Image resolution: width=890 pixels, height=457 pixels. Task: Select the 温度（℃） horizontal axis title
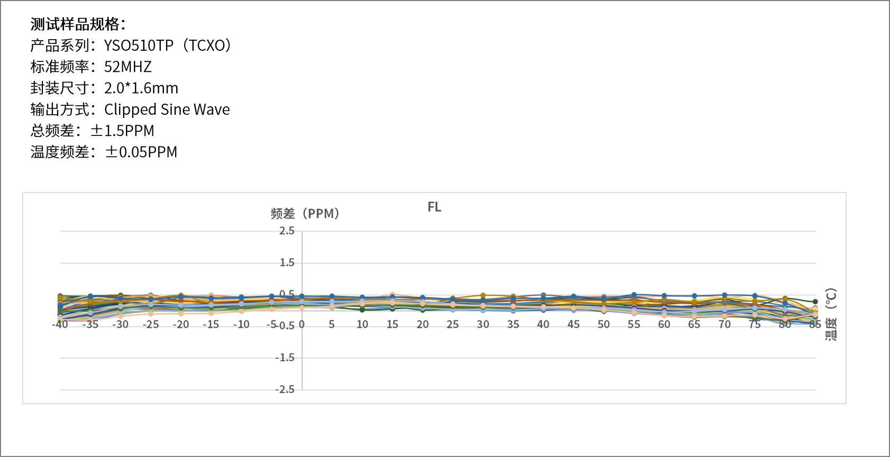pyautogui.click(x=831, y=314)
